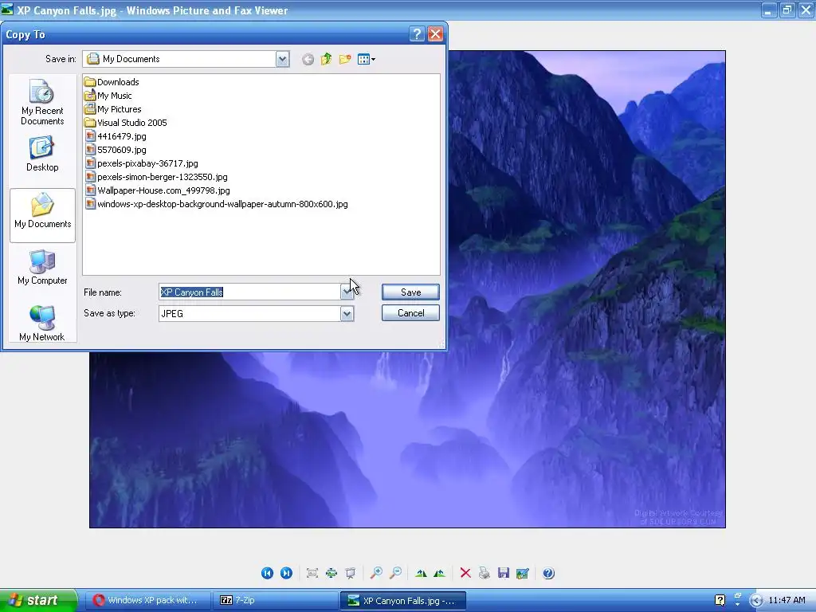Go back to the last folder visited
Screen dimensions: 816x612
click(x=308, y=59)
